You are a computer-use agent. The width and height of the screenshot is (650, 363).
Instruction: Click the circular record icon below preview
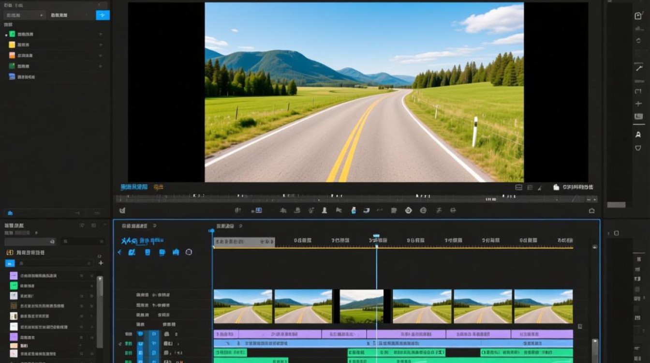click(408, 210)
